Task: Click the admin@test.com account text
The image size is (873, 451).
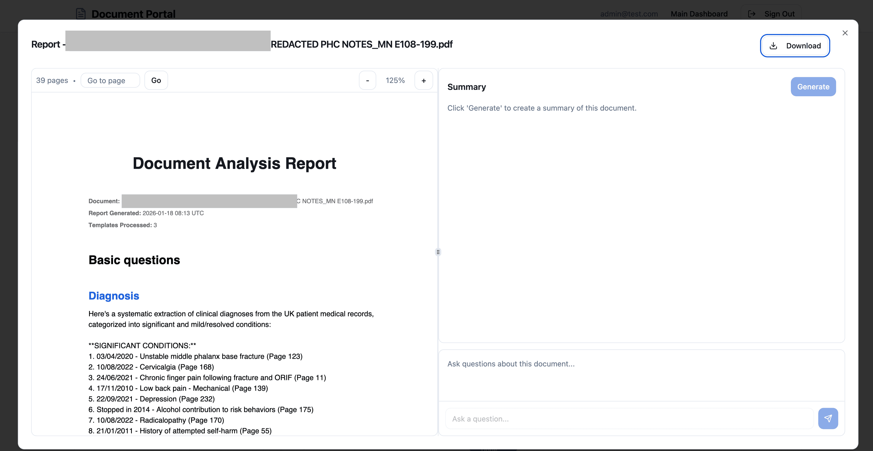Action: click(x=629, y=14)
